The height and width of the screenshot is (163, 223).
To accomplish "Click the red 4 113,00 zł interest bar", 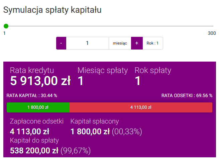I will pos(141,107).
